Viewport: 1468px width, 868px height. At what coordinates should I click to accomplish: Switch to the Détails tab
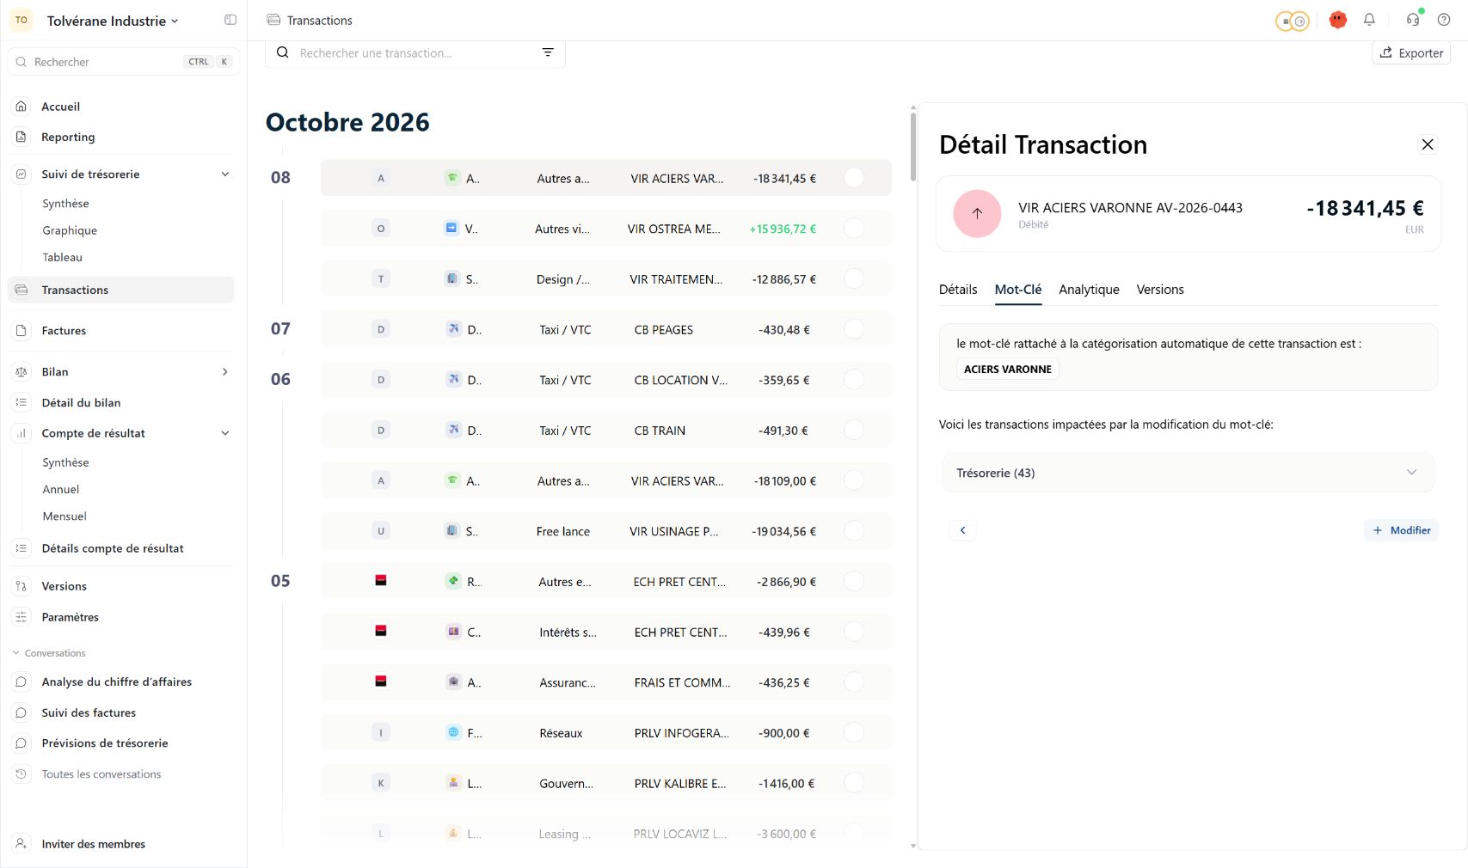pos(958,290)
